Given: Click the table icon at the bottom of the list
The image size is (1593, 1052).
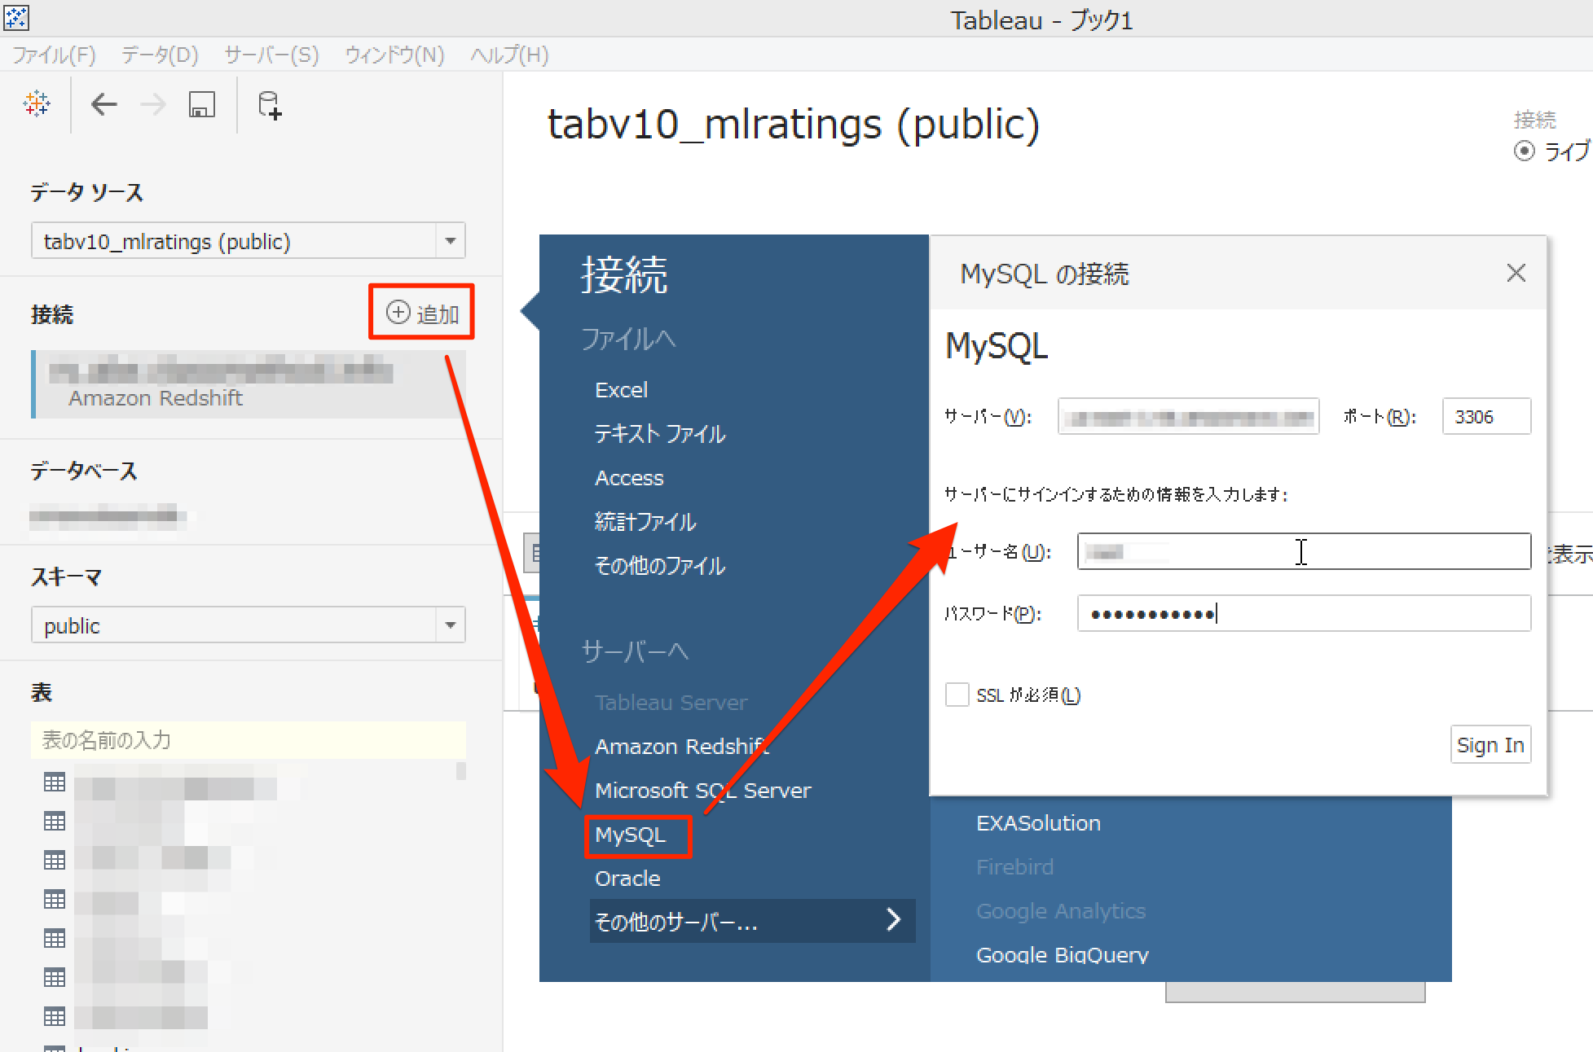Looking at the screenshot, I should pos(54,1017).
